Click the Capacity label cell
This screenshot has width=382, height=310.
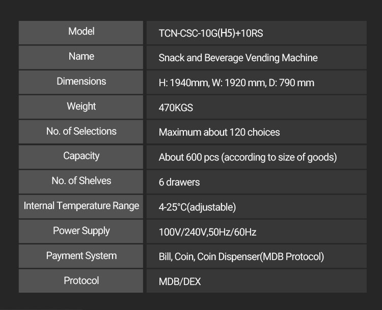coord(81,156)
